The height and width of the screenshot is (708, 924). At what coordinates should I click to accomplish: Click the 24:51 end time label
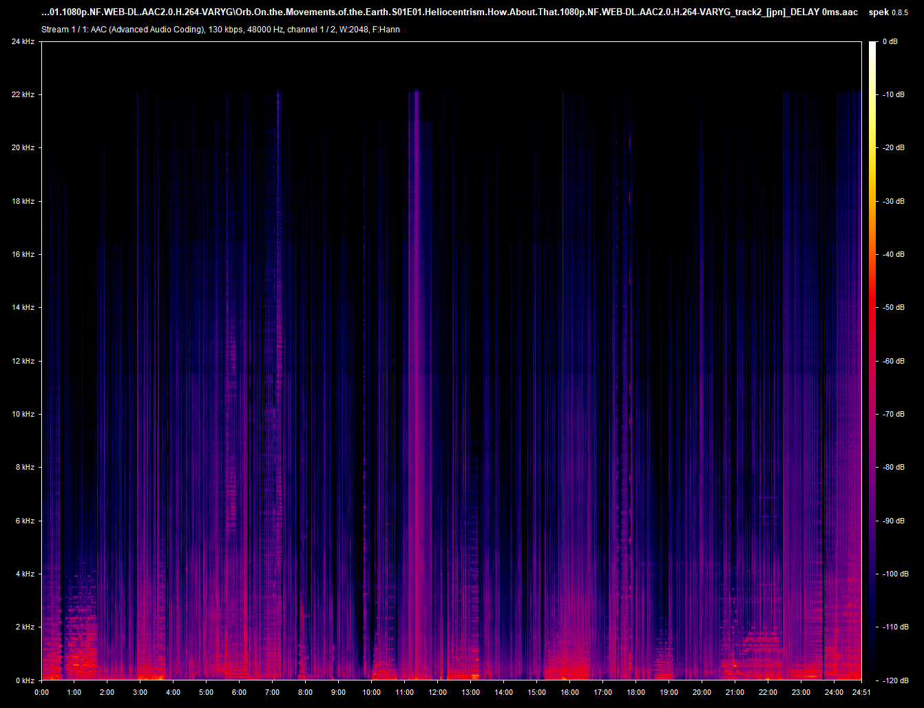coord(861,692)
